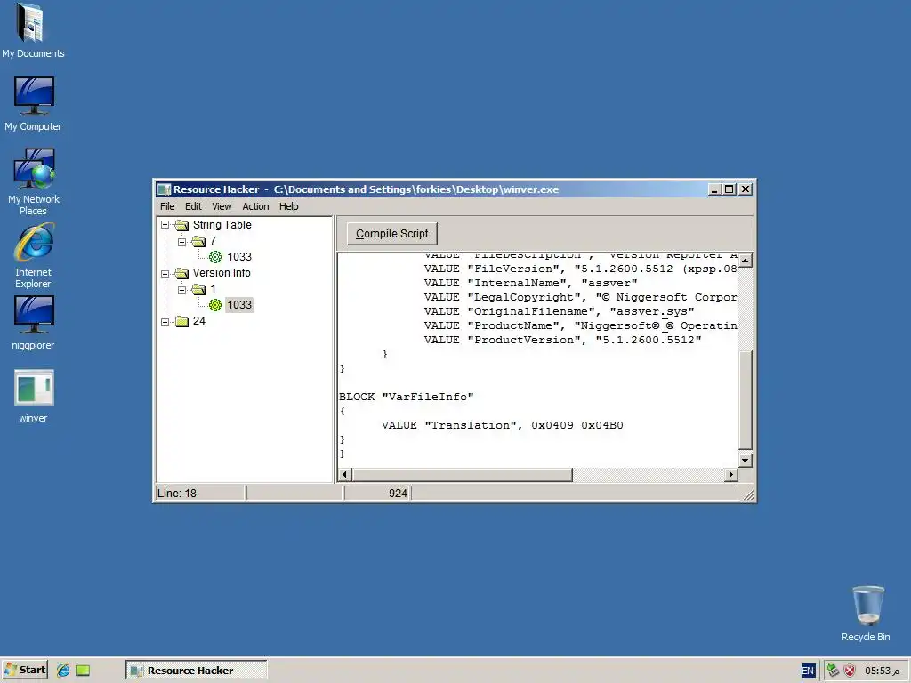The width and height of the screenshot is (911, 683).
Task: Select Version Info label in tree
Action: (222, 273)
